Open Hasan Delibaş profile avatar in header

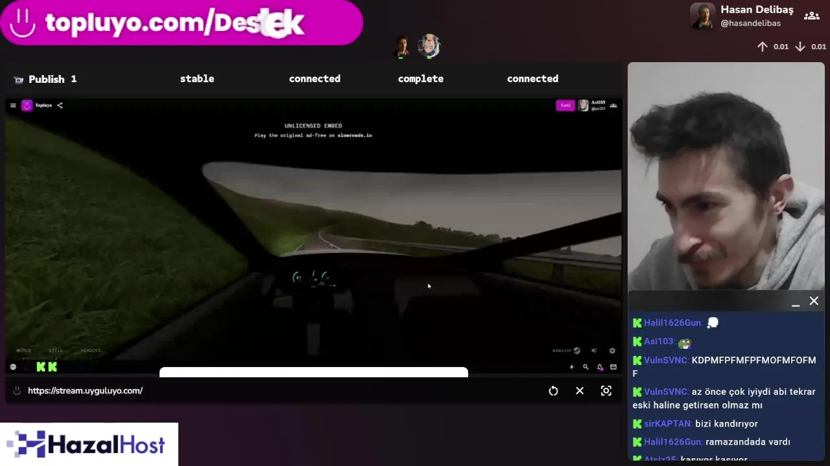[702, 16]
